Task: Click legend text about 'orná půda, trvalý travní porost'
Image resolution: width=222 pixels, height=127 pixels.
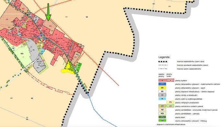Action: tap(196, 110)
